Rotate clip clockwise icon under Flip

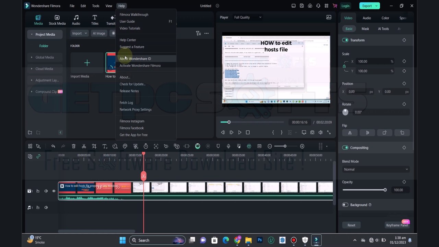click(384, 133)
